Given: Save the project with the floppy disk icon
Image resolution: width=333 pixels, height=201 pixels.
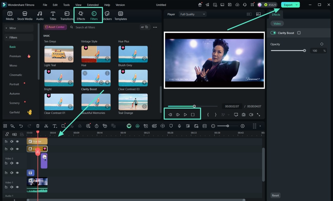Looking at the screenshot, I should [230, 5].
